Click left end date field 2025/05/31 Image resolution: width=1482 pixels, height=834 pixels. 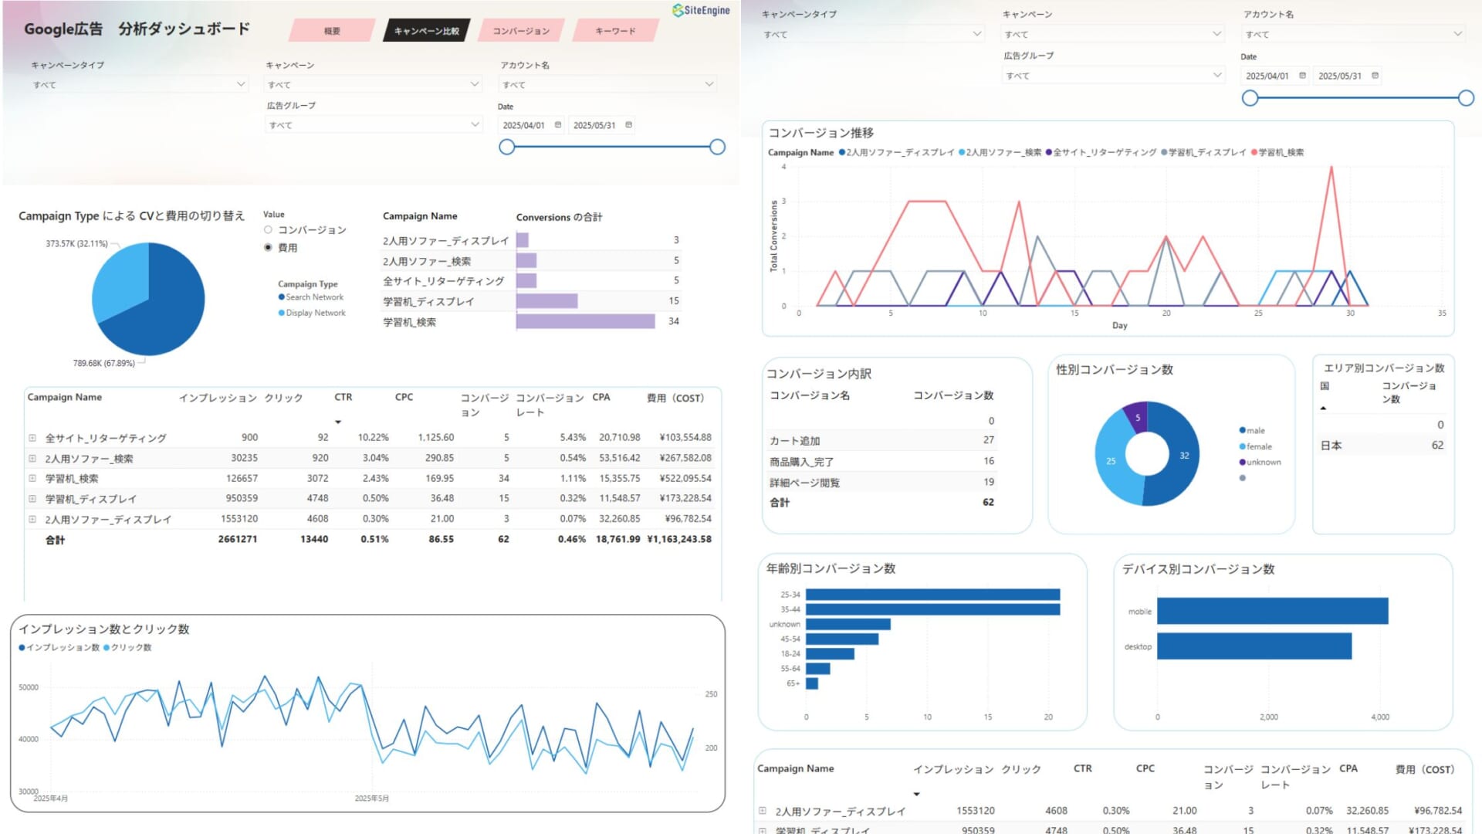coord(595,125)
